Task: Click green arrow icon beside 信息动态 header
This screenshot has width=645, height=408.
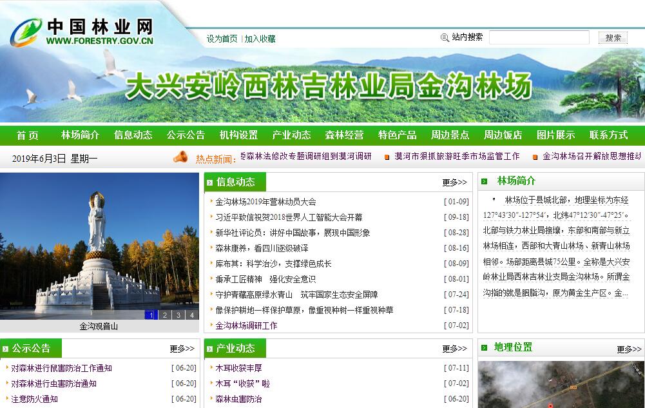Action: pyautogui.click(x=210, y=182)
